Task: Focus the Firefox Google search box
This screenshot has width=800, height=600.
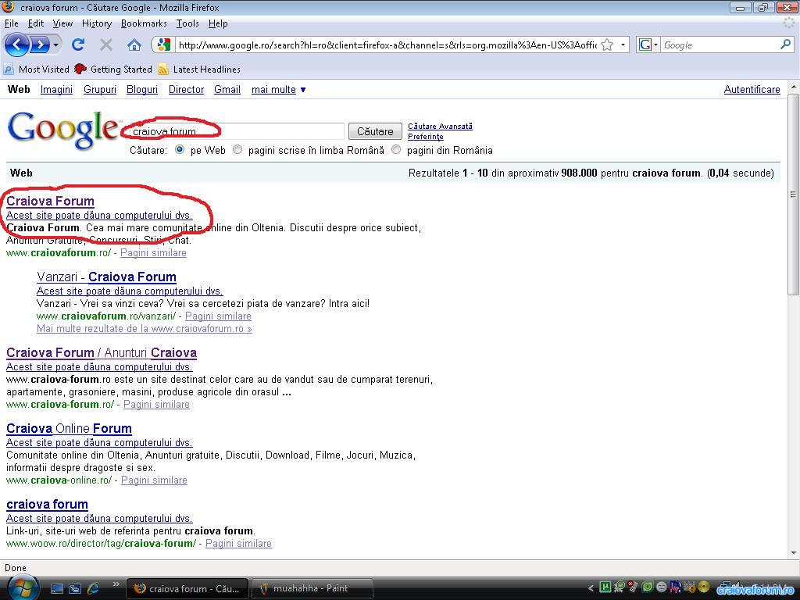Action: pos(720,45)
